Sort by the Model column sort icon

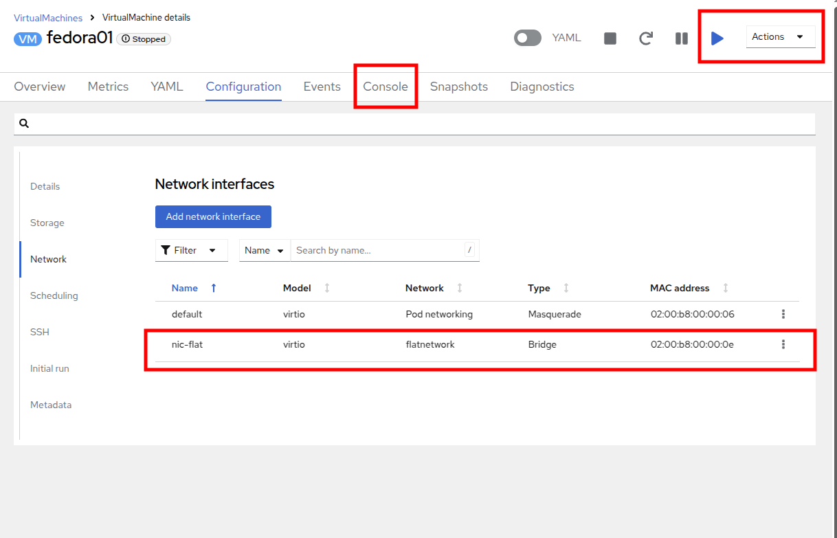(x=327, y=288)
